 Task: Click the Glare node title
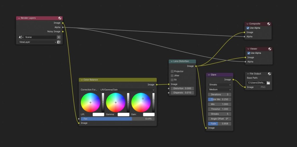click(213, 75)
